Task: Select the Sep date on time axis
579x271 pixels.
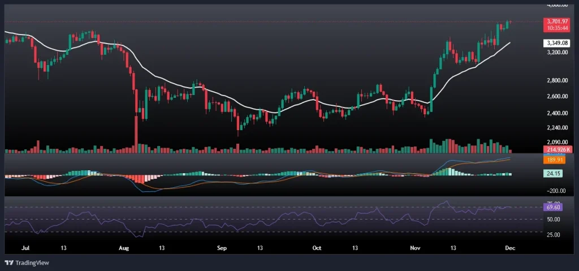Action: [x=222, y=248]
